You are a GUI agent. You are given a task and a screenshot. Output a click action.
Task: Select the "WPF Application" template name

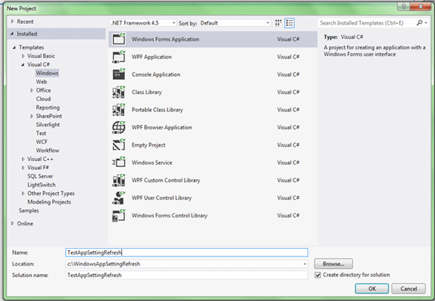pyautogui.click(x=152, y=57)
